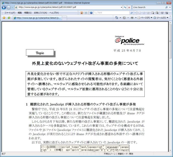
Task: Stop loading with the red X button
Action: pos(129,7)
